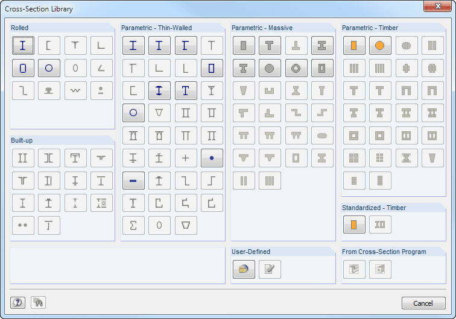Choose the Rolled rectangular hollow section

(x=23, y=68)
